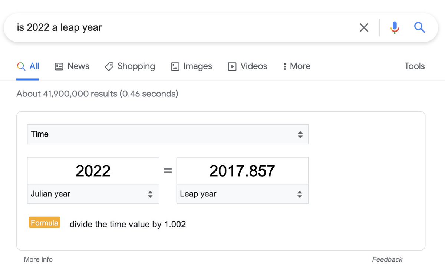
Task: Switch to the Shopping tab
Action: click(130, 66)
